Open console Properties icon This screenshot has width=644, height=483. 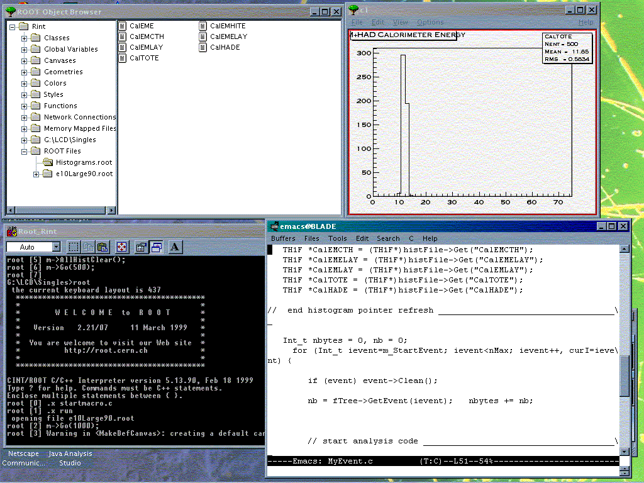pos(142,247)
